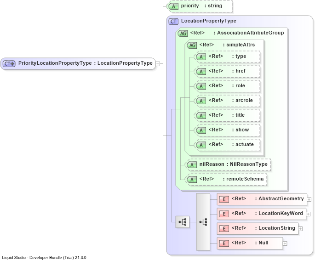
Task: Select the simpleAttrs reference label
Action: coord(227,45)
